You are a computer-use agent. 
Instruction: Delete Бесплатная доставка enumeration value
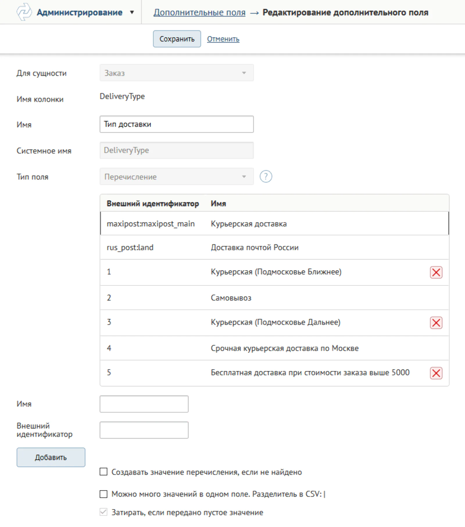click(x=436, y=373)
